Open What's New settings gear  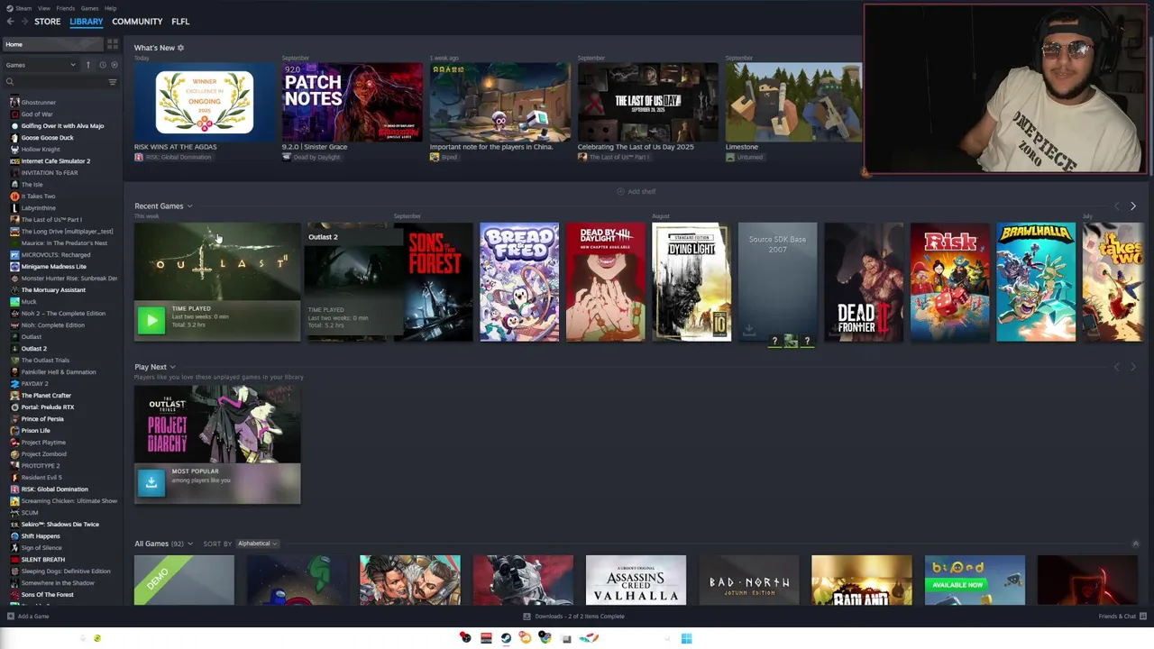coord(180,48)
